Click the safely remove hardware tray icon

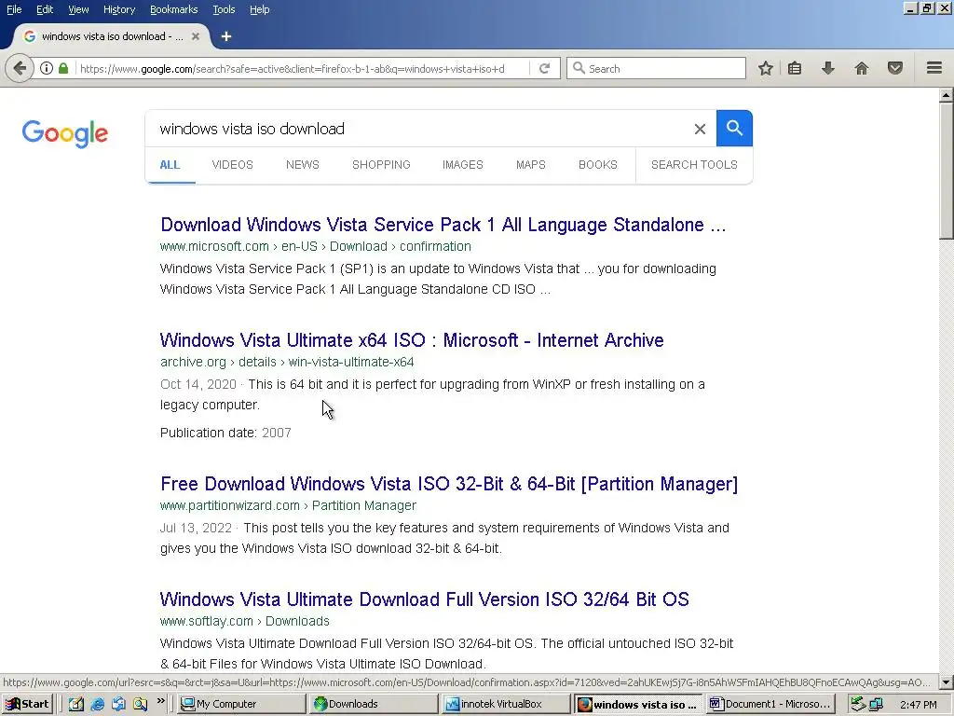[x=857, y=705]
